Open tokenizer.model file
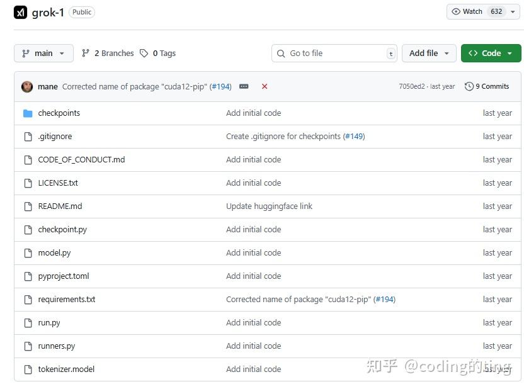Image resolution: width=524 pixels, height=389 pixels. (66, 369)
